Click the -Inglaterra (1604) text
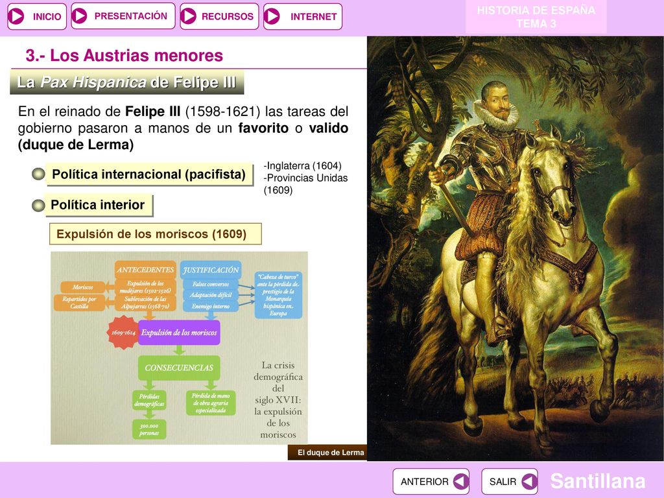664x498 pixels. click(302, 165)
